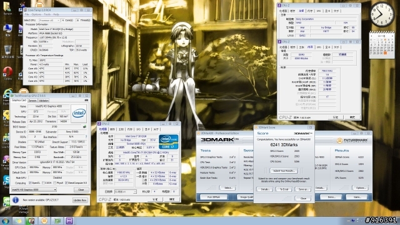This screenshot has width=400, height=225.
Task: Open the SPD tab in the CPU-Z Sony Corporation window
Action: point(319,11)
